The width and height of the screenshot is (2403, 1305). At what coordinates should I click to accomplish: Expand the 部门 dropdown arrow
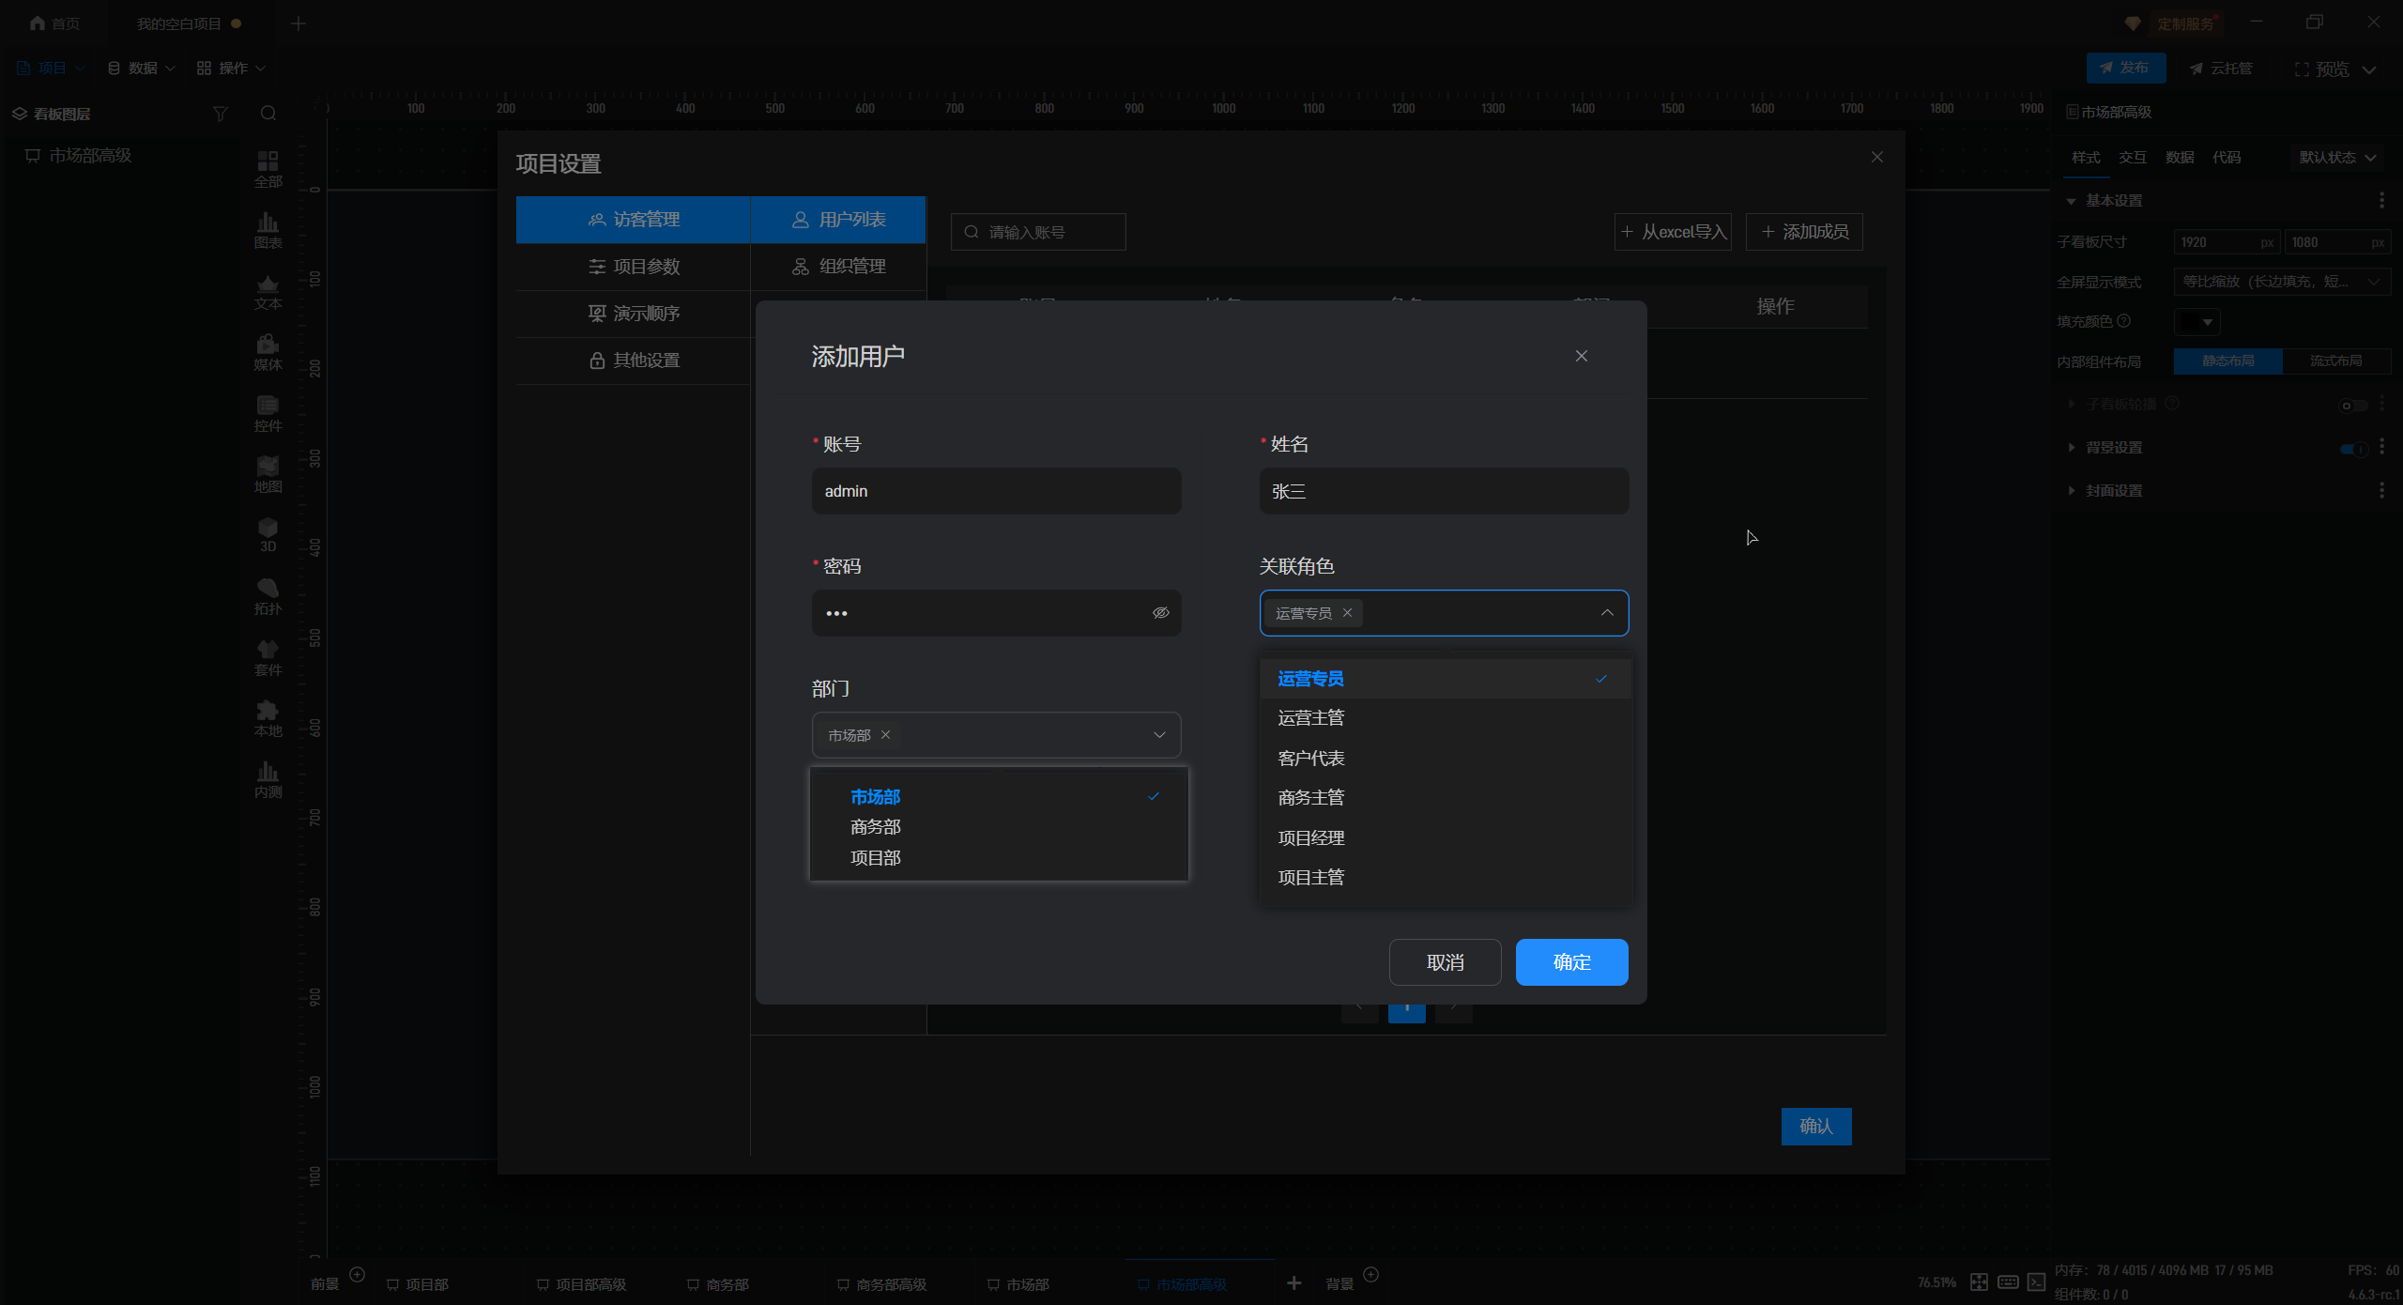tap(1159, 735)
